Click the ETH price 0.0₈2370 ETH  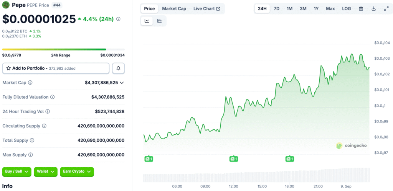pyautogui.click(x=15, y=36)
